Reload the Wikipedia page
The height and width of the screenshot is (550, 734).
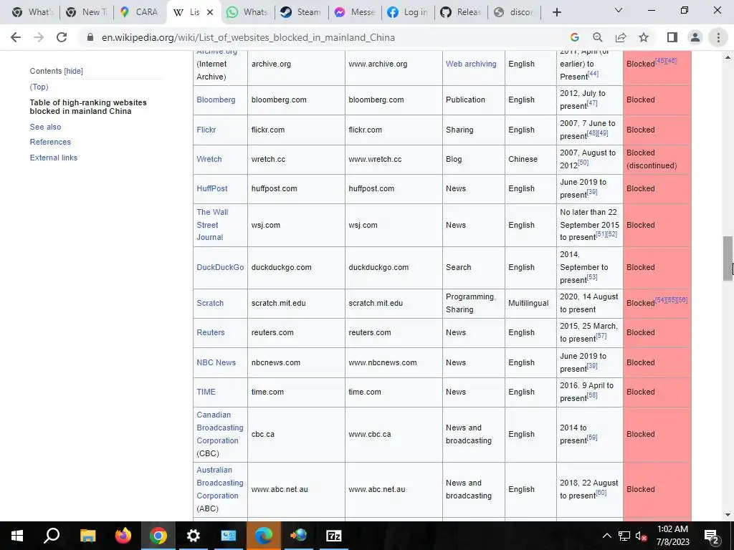click(62, 37)
